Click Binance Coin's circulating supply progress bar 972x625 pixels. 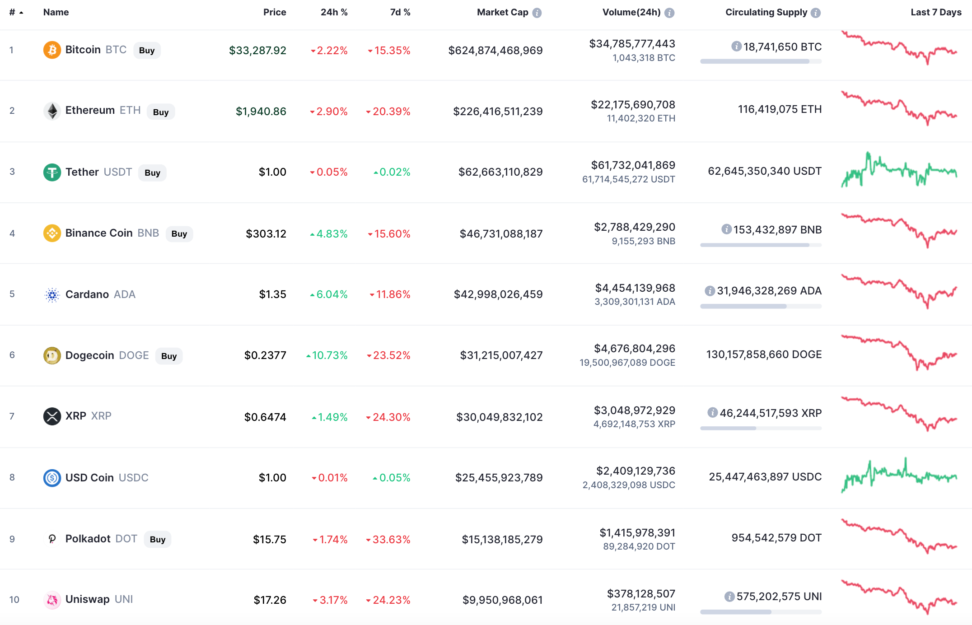761,245
